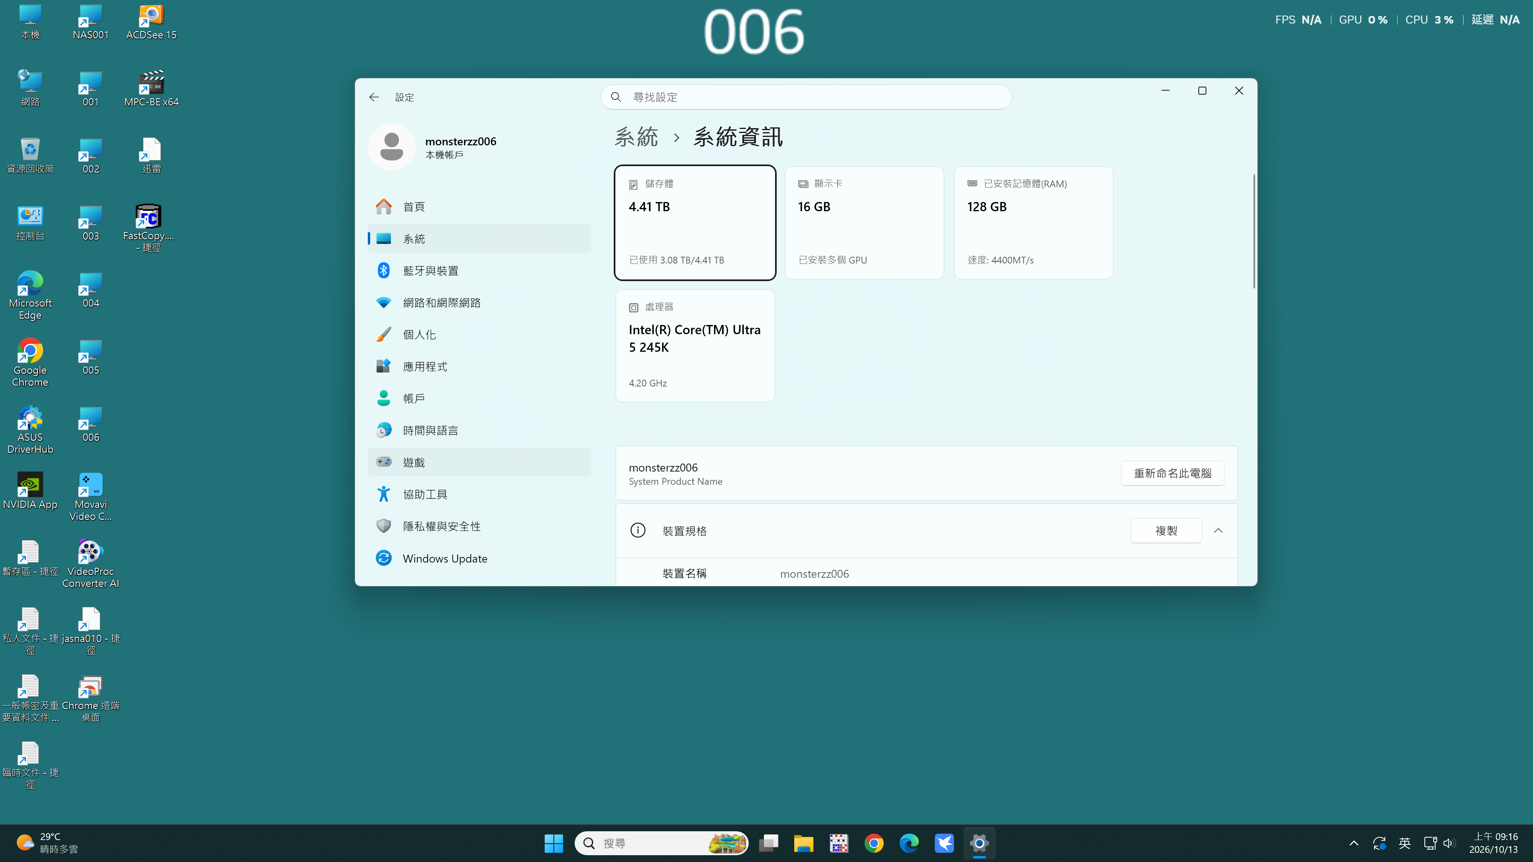Viewport: 1533px width, 862px height.
Task: Click the Windows Start button
Action: point(553,843)
